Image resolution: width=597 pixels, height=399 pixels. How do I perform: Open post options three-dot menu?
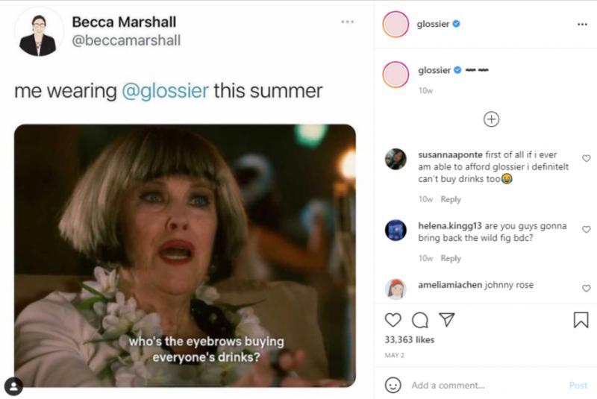coord(582,25)
